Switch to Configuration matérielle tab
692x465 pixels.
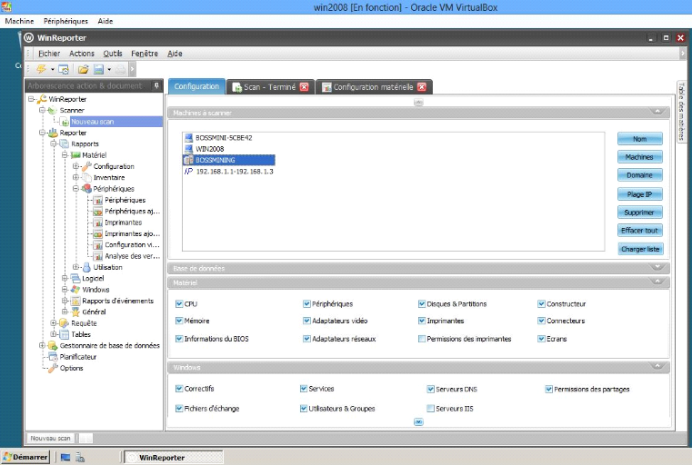tap(374, 87)
